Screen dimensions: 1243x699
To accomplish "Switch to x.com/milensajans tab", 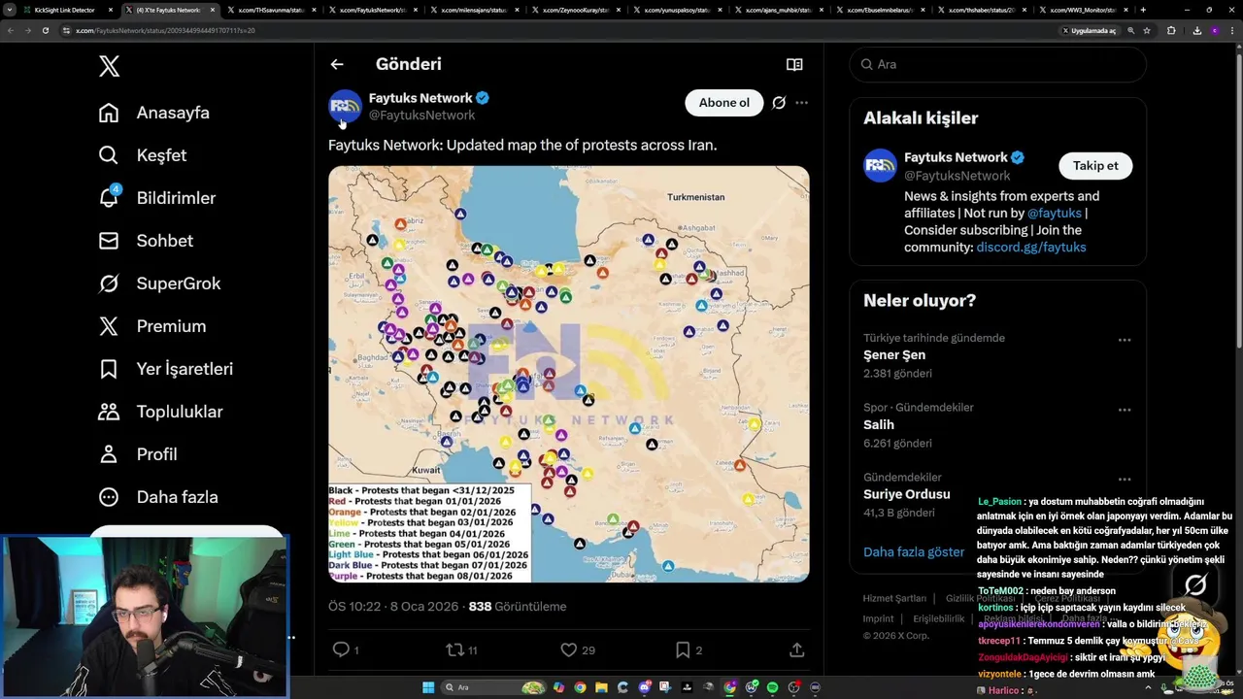I will pos(474,10).
